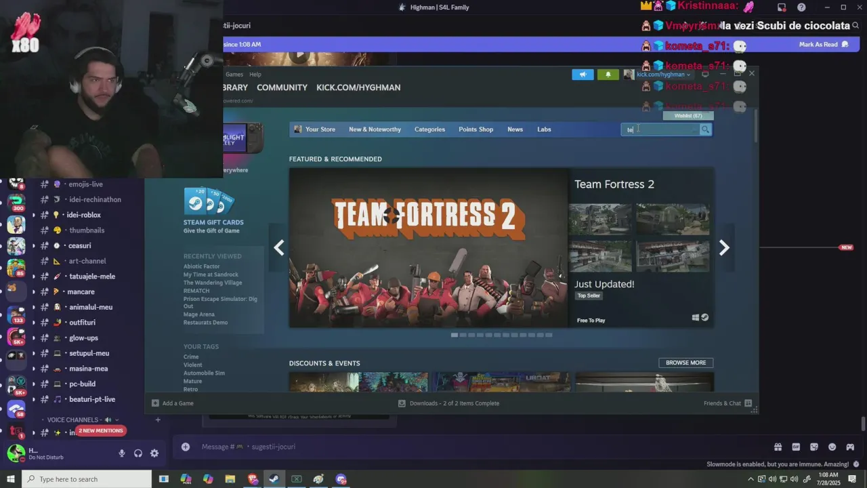Image resolution: width=867 pixels, height=488 pixels.
Task: Open the Discord apps controller icon
Action: click(x=850, y=447)
